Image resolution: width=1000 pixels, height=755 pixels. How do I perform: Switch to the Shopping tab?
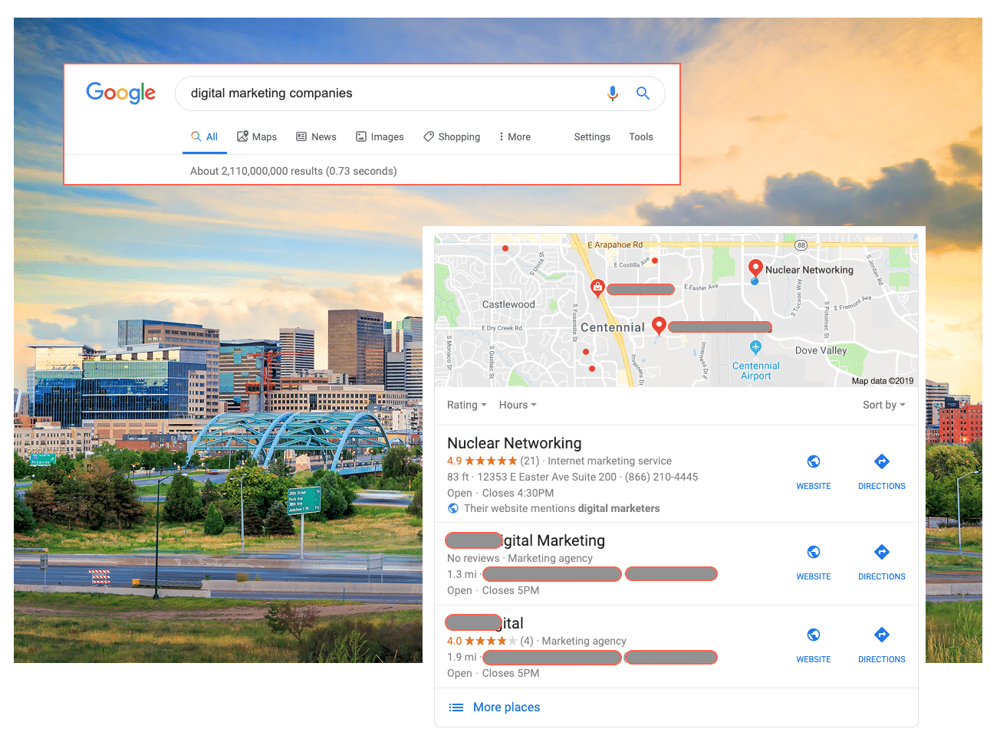(x=452, y=136)
